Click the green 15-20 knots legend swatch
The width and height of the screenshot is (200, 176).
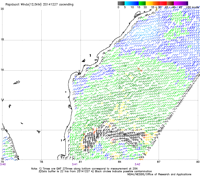coord(142,3)
